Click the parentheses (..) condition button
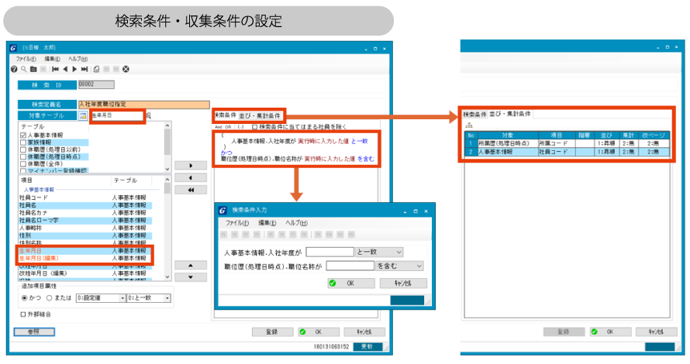Screen dimensions: 690x364 click(240, 127)
